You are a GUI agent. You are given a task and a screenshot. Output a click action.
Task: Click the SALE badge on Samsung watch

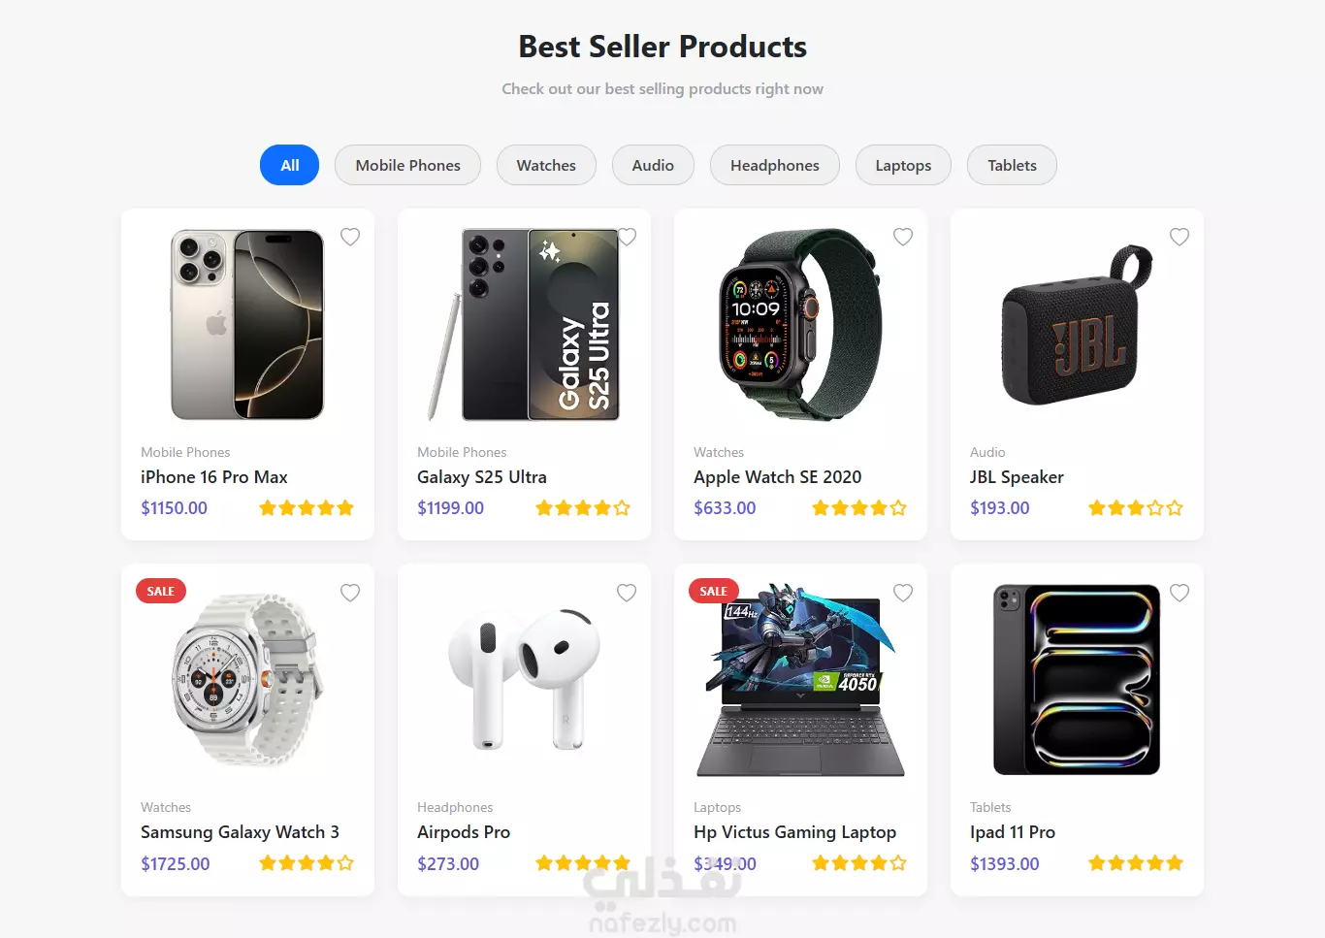(x=161, y=591)
